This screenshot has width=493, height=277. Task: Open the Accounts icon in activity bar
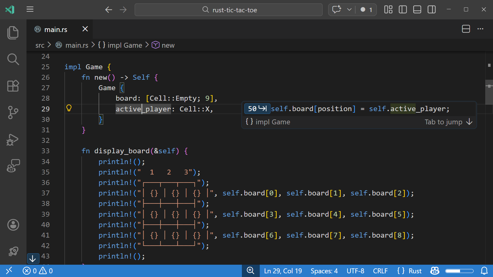point(13,225)
